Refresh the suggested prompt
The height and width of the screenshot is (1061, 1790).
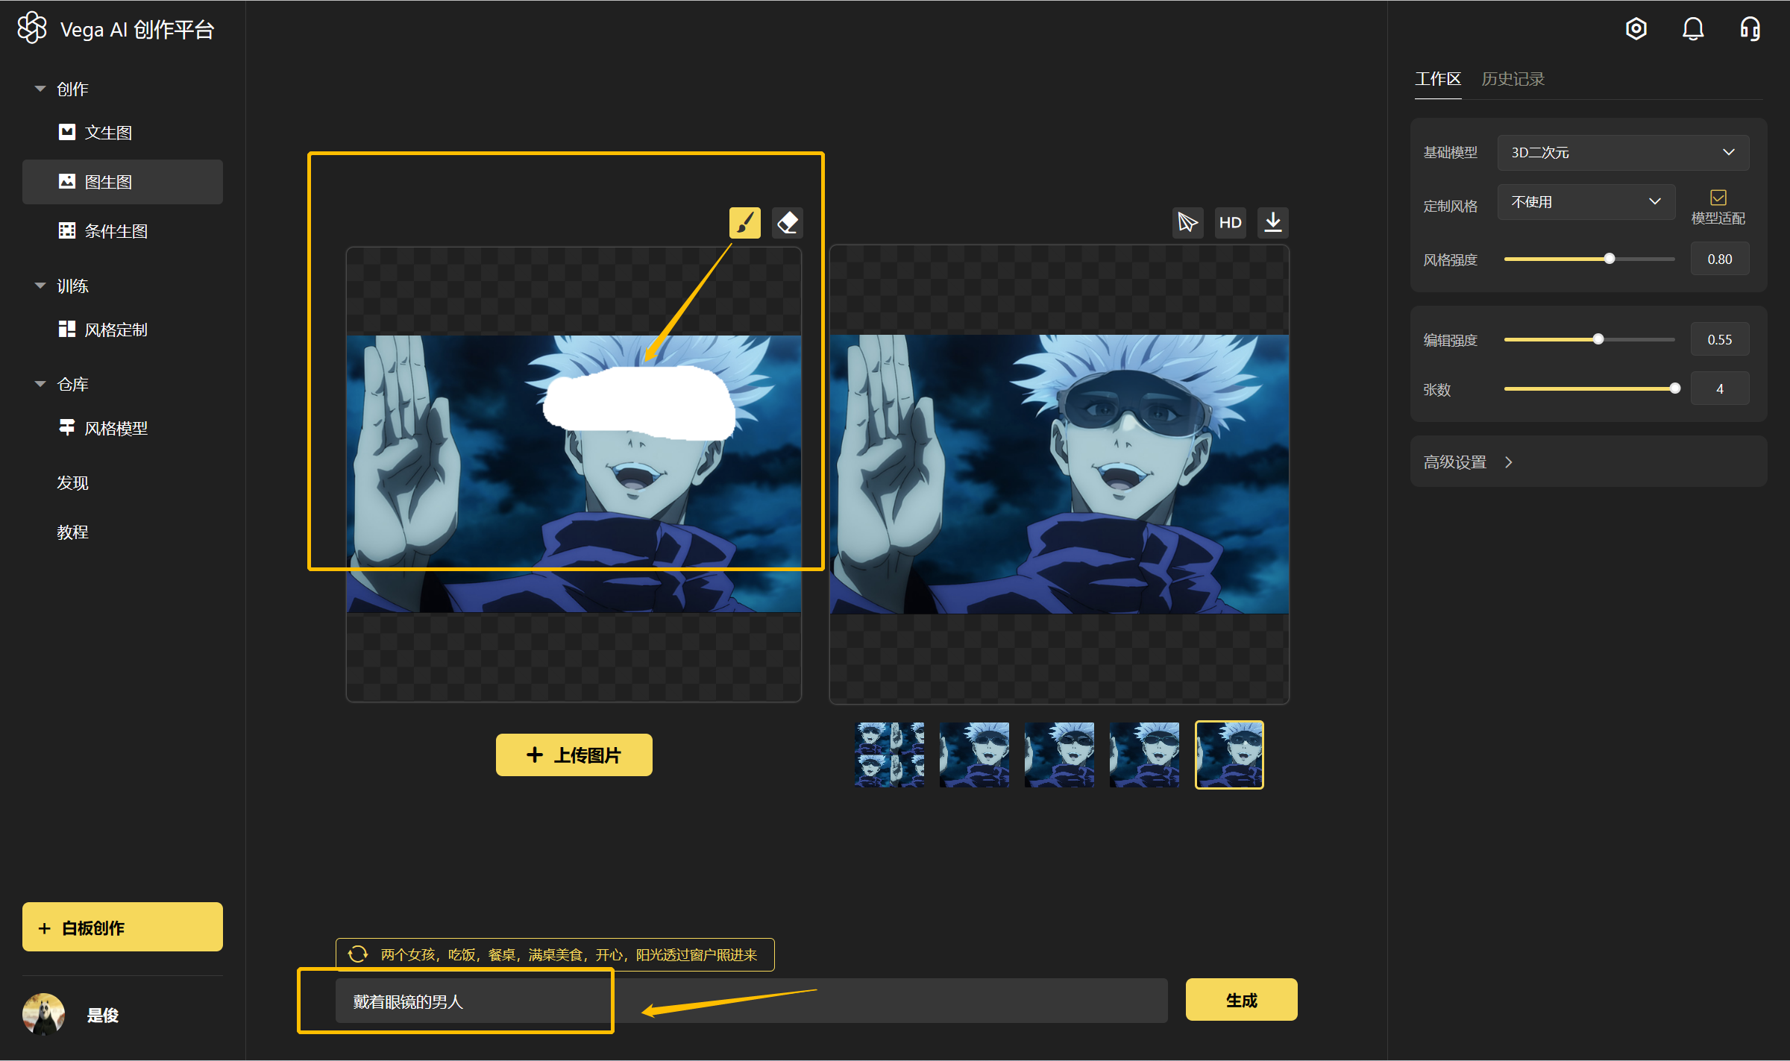pos(358,954)
